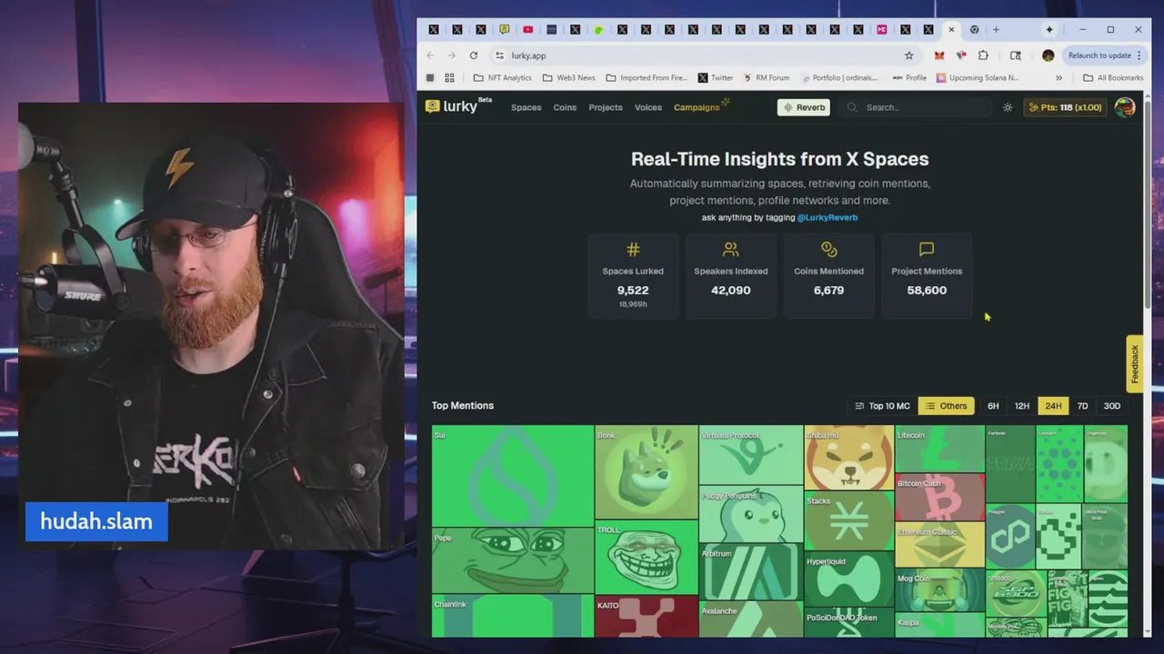The image size is (1164, 654).
Task: Open a new Chrome tab
Action: coord(996,29)
